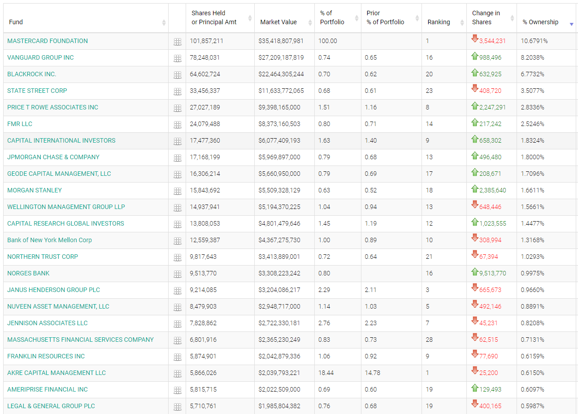
Task: Sort by % of Portfolio header
Action: [x=338, y=18]
